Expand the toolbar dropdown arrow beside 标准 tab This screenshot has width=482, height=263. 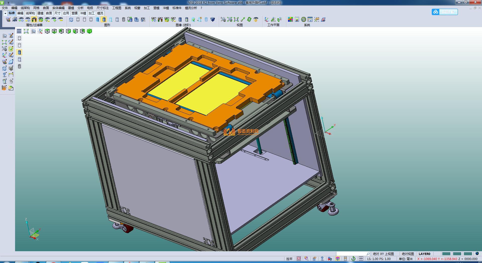[5, 13]
